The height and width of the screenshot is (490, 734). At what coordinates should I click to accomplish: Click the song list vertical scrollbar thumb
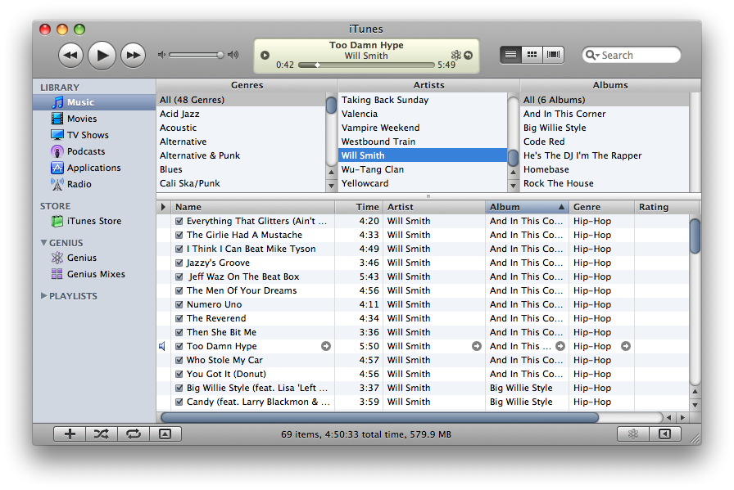[695, 236]
